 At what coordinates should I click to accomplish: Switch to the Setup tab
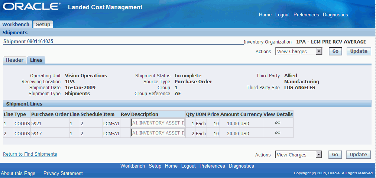[43, 24]
